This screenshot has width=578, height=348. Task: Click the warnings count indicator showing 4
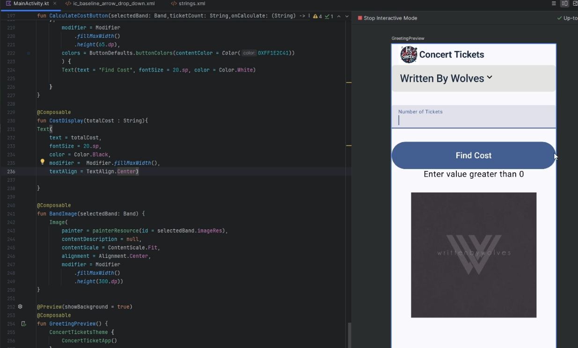(x=317, y=16)
